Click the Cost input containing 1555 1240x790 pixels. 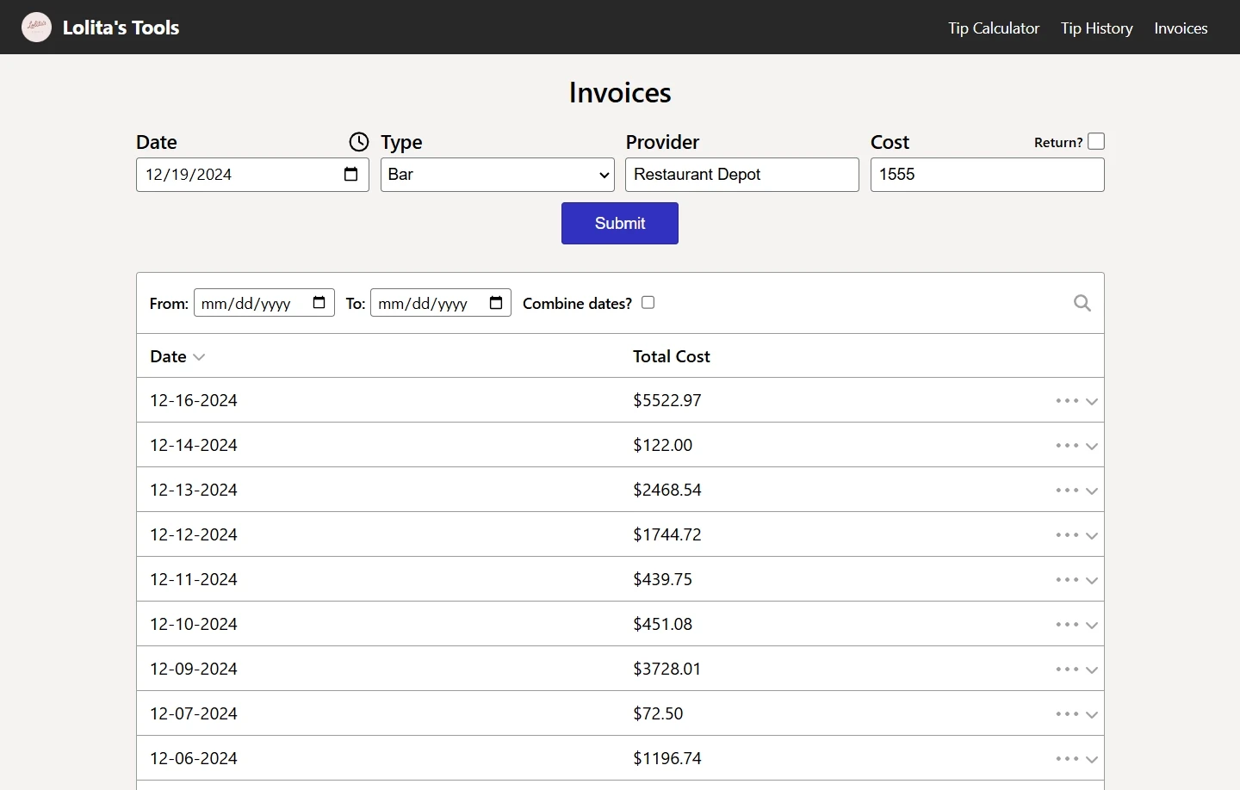986,175
